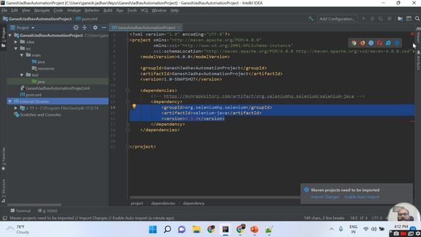This screenshot has width=421, height=237.
Task: Collapse the main folder
Action: [22, 55]
